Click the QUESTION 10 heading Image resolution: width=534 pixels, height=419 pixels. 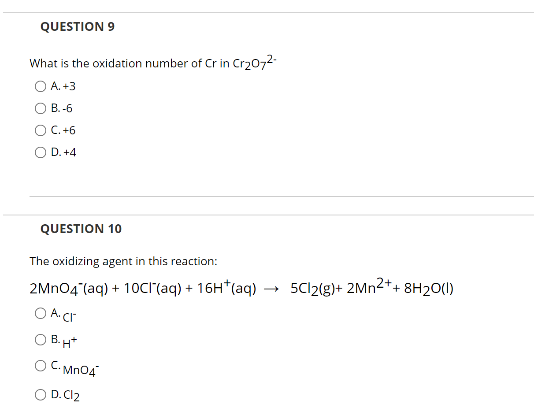point(81,229)
